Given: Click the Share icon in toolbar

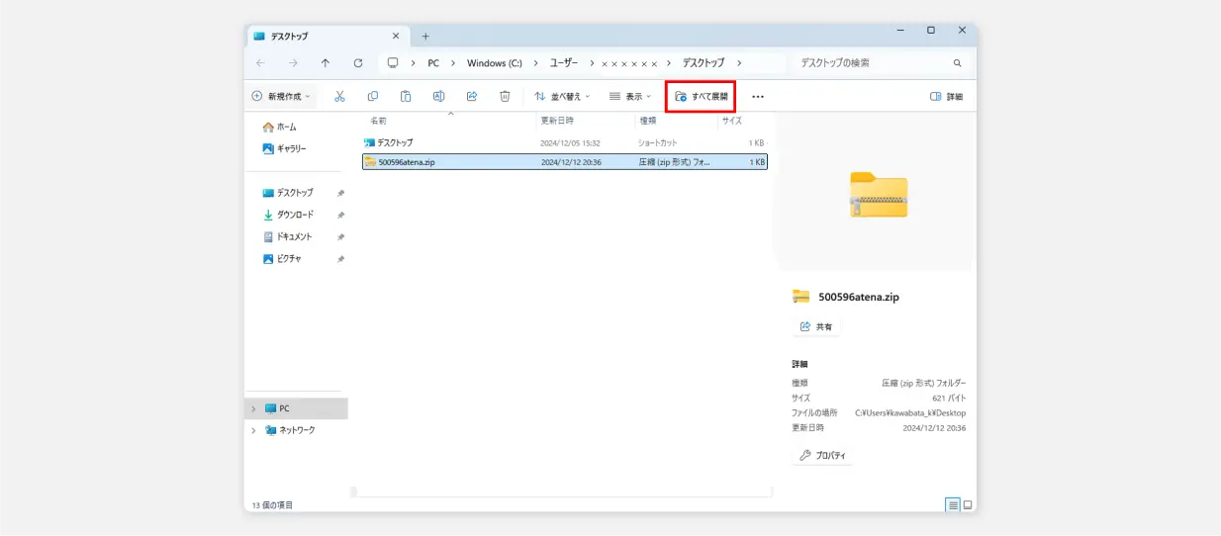Looking at the screenshot, I should pos(472,96).
